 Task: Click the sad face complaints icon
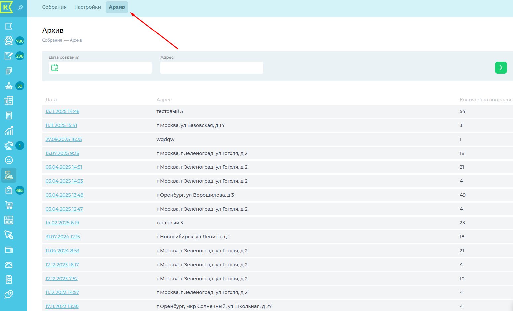click(x=9, y=160)
